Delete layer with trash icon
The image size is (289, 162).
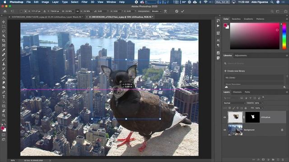283,160
